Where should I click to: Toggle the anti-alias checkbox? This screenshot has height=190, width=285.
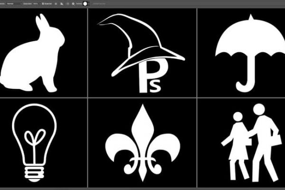tap(43, 4)
